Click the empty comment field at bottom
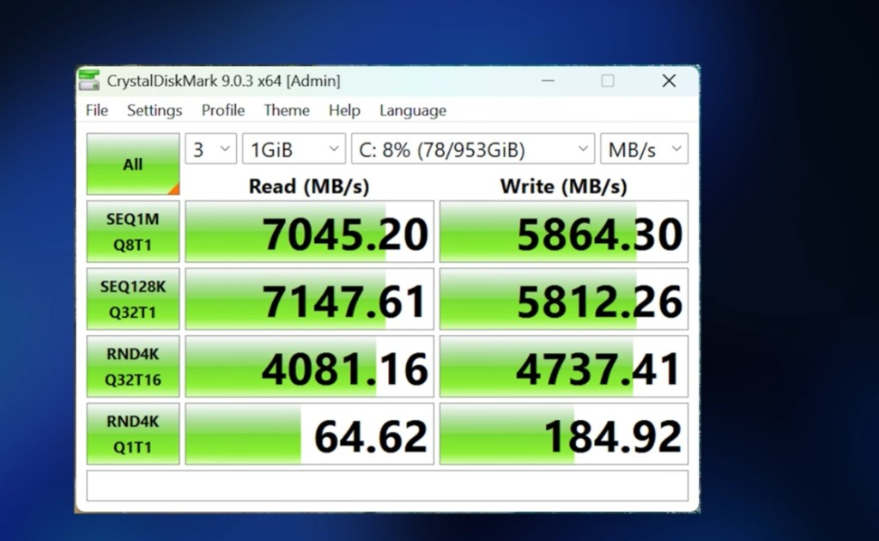Viewport: 879px width, 541px height. pos(387,485)
